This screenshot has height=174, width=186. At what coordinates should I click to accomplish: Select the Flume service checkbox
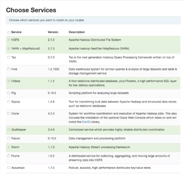[x=9, y=156]
